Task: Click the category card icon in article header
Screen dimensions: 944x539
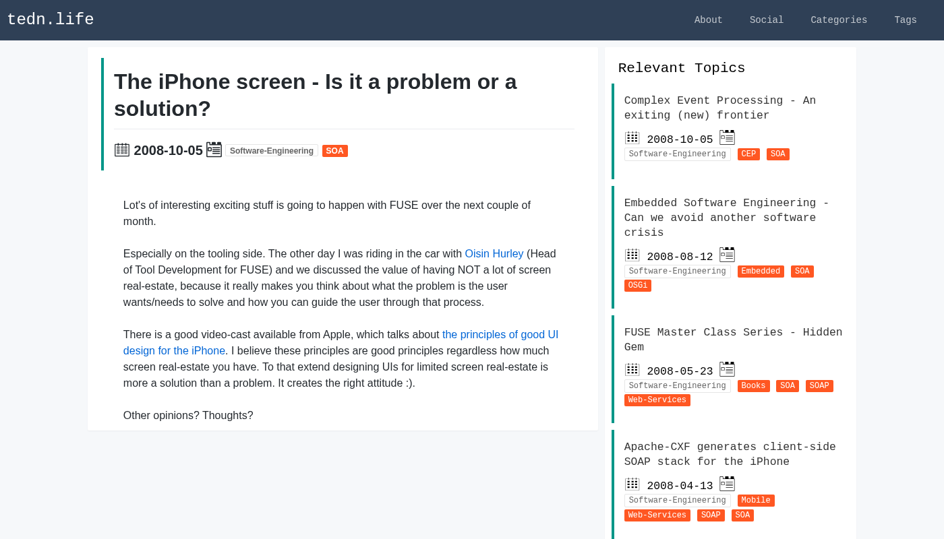Action: tap(214, 150)
